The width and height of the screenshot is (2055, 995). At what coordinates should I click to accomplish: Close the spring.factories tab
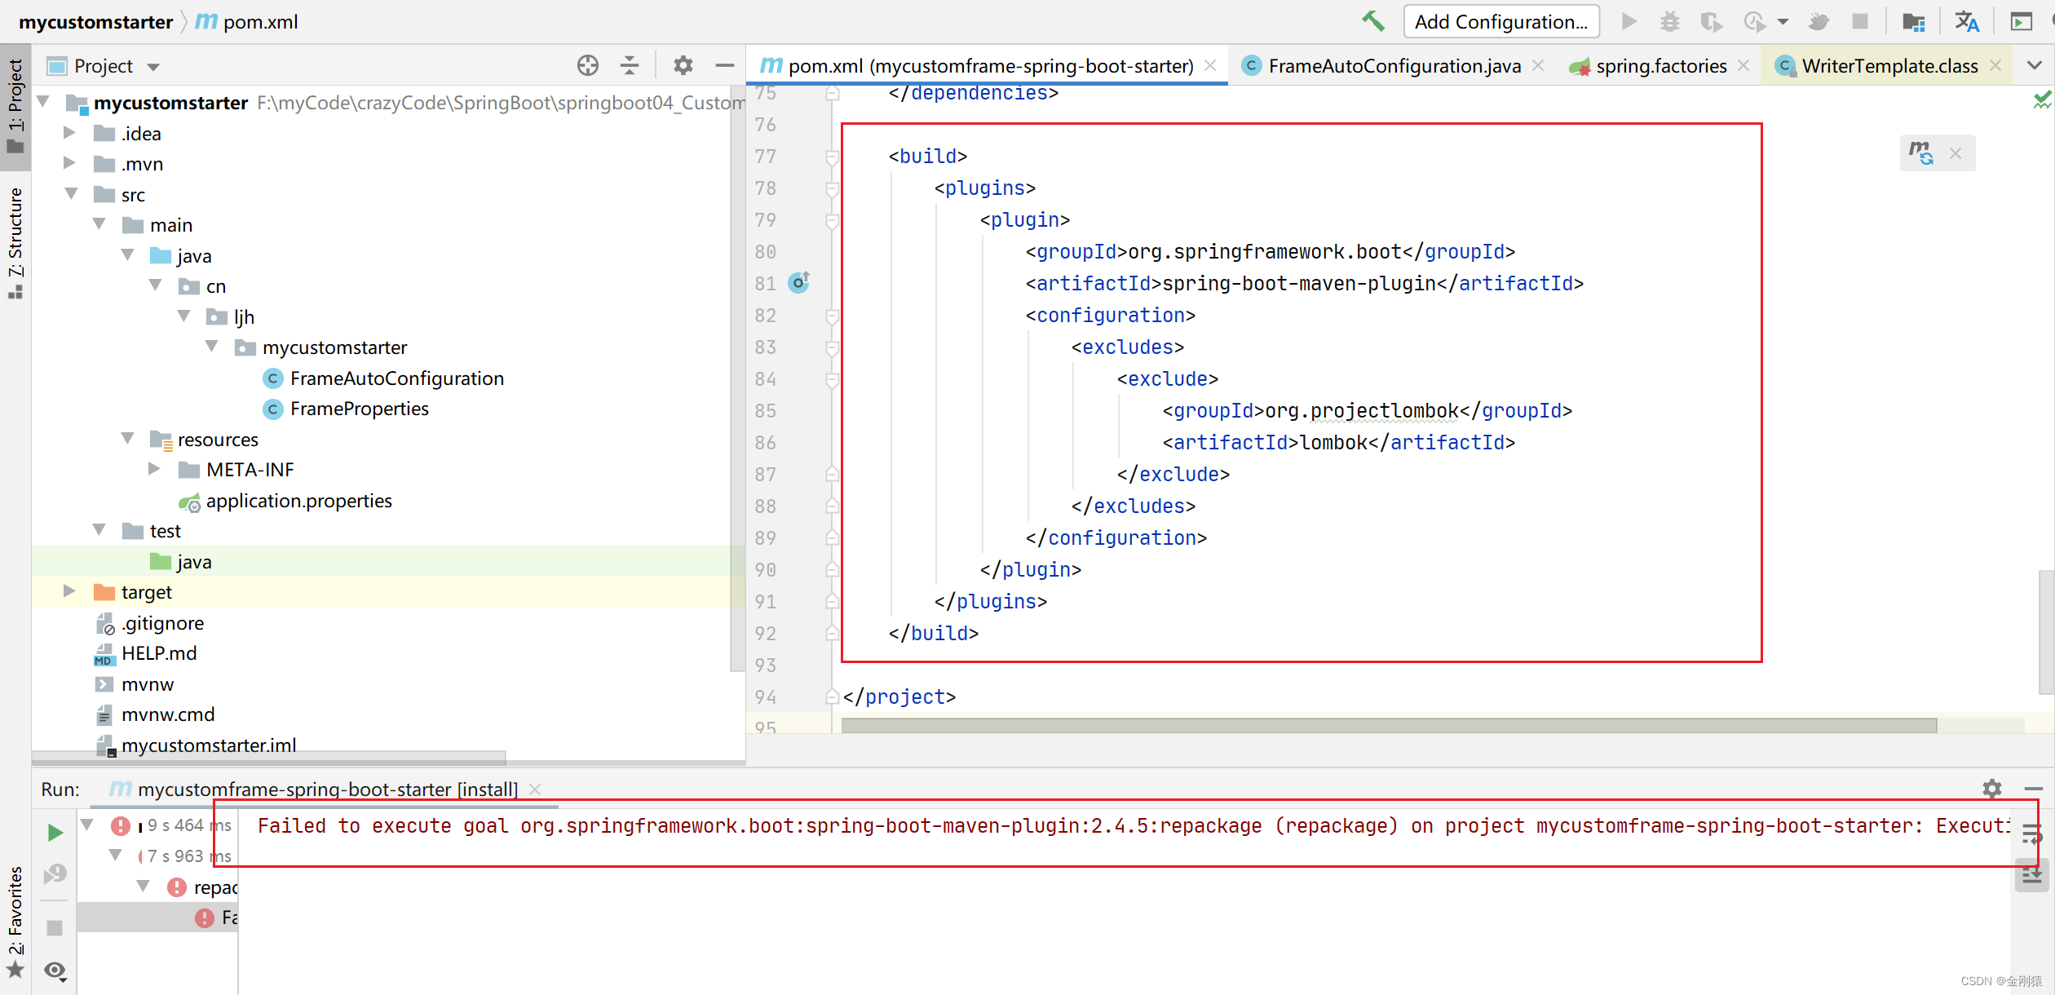tap(1743, 65)
